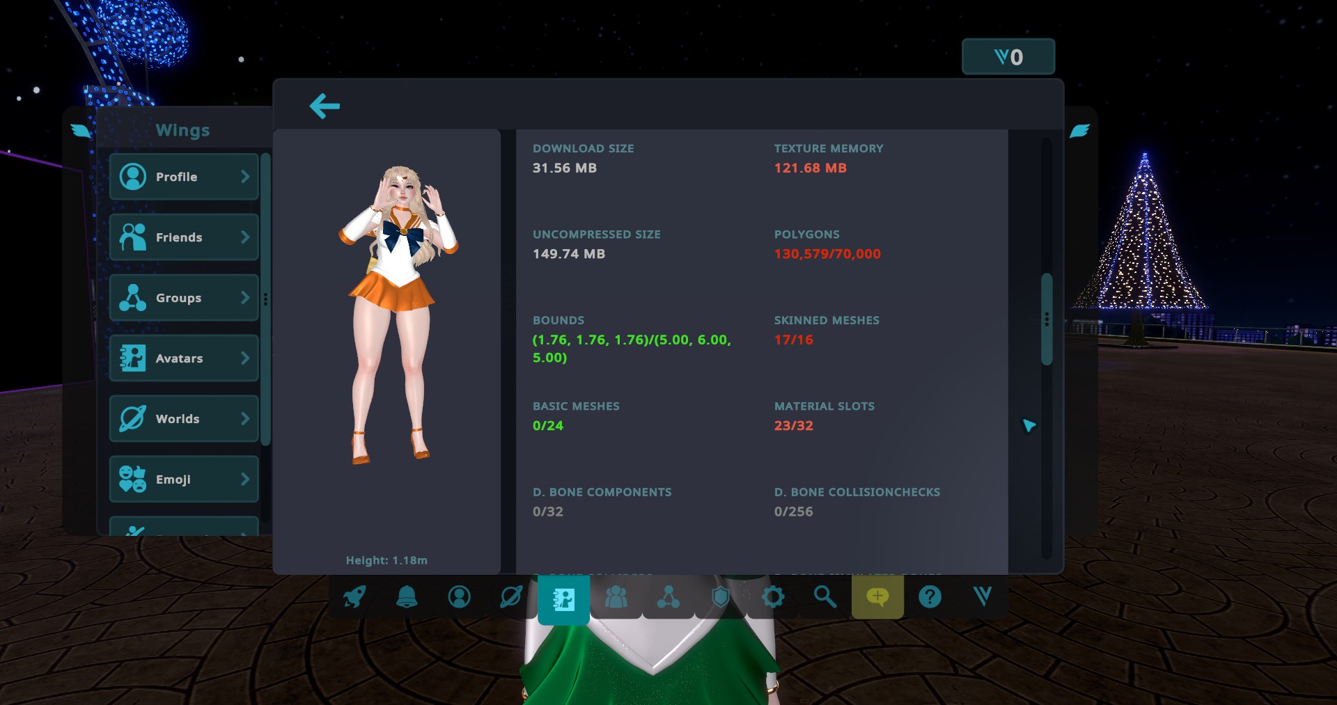Click the DOWNLOAD SIZE label
This screenshot has height=705, width=1337.
click(x=584, y=148)
